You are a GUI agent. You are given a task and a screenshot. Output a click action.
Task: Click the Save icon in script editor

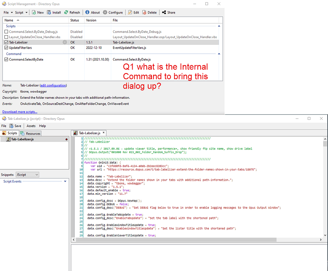[11, 126]
